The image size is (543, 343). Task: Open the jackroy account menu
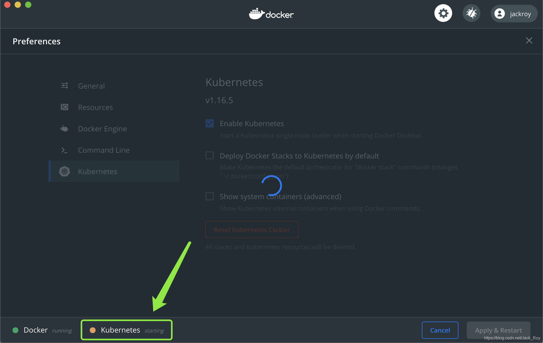514,14
